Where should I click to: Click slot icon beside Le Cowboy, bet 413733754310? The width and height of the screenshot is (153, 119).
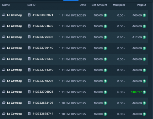[x=4, y=70]
